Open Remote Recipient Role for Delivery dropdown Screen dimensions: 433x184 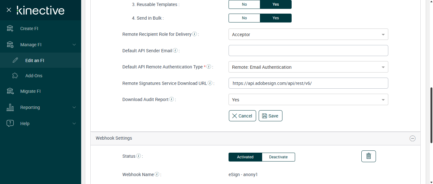308,35
